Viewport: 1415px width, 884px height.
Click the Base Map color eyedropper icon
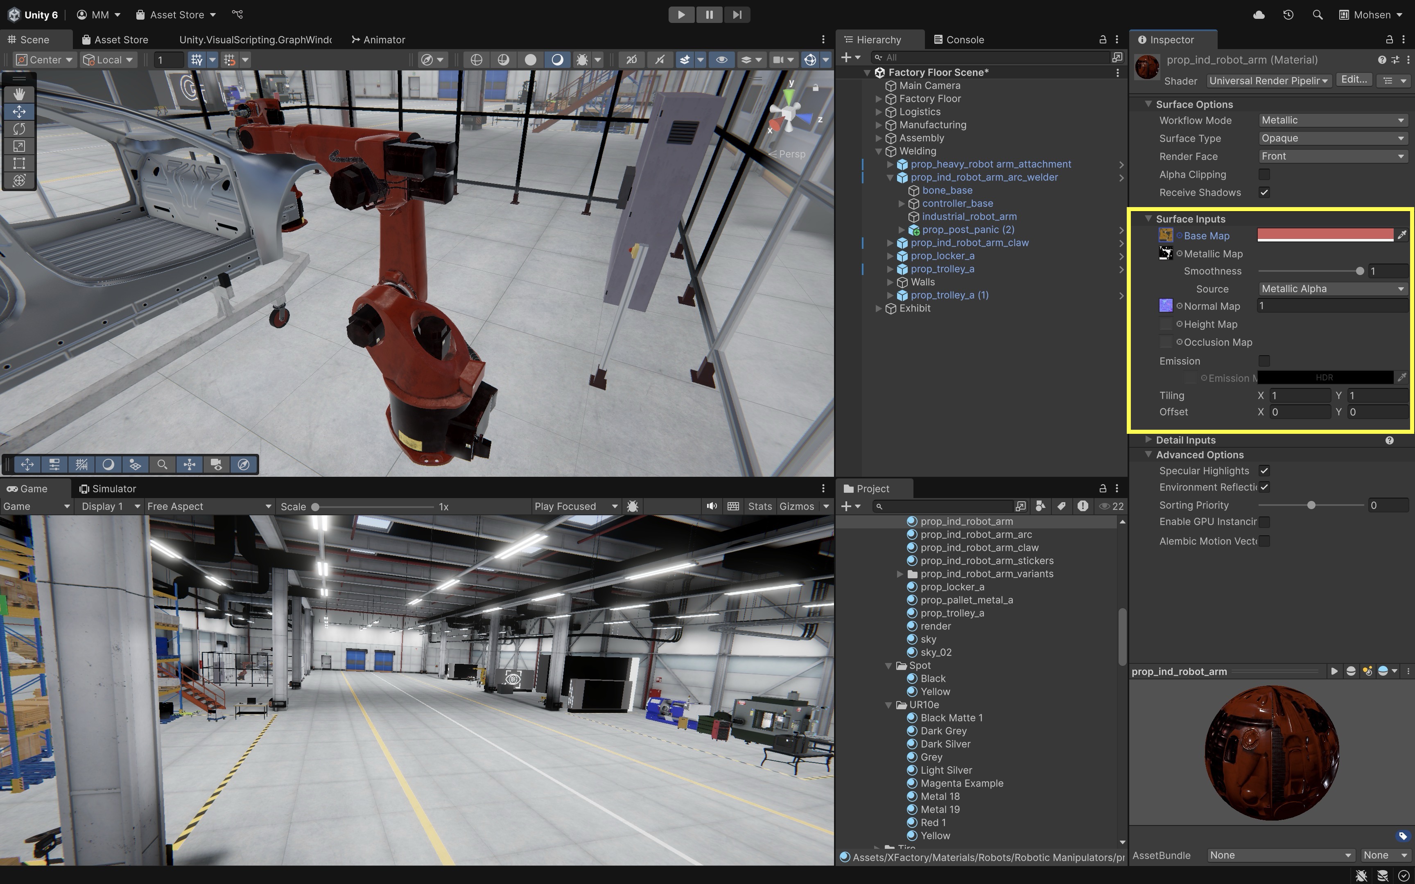[1401, 235]
